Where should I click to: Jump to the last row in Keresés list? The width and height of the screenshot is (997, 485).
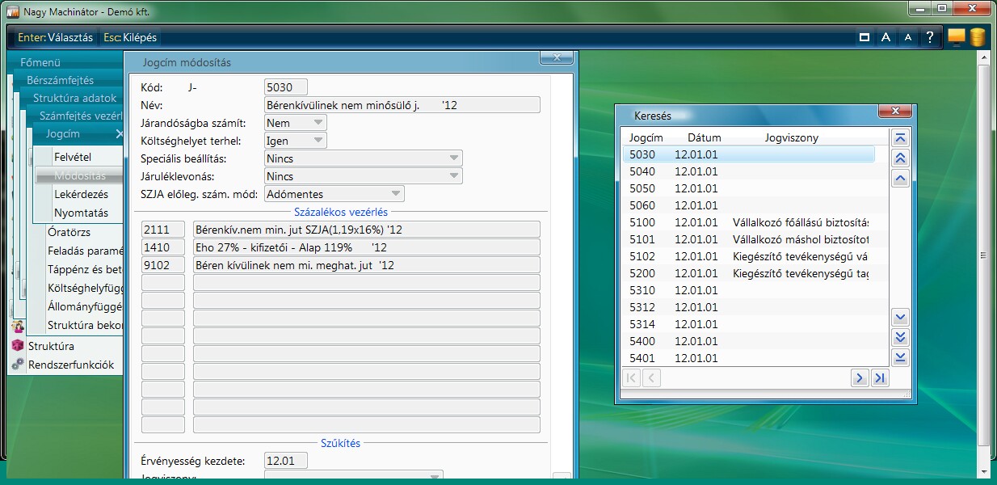click(900, 357)
